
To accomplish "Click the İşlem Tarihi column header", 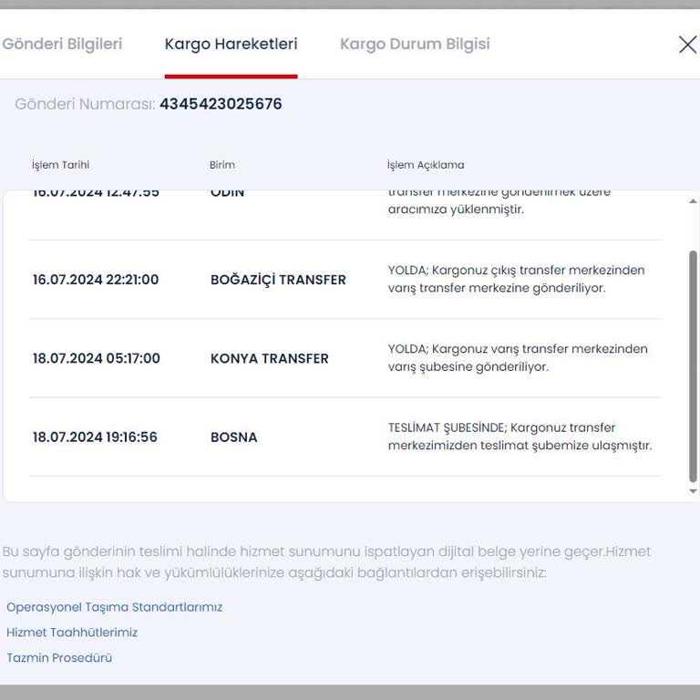I will coord(61,165).
